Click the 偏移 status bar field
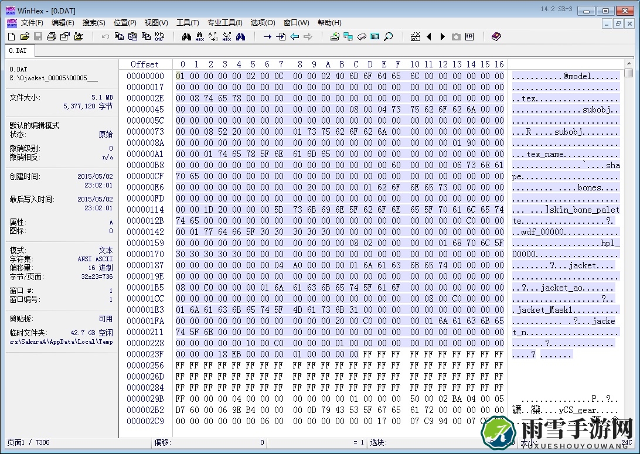The height and width of the screenshot is (454, 640). [209, 443]
